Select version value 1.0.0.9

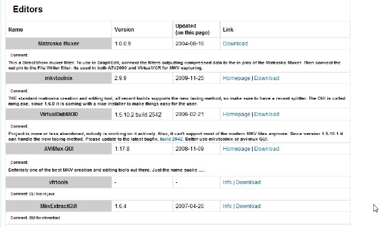click(x=123, y=44)
